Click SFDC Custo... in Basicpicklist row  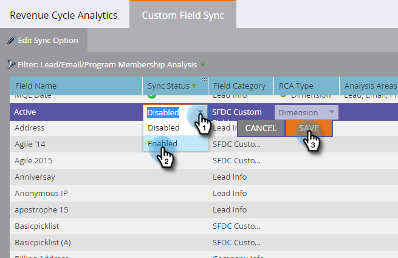click(236, 226)
